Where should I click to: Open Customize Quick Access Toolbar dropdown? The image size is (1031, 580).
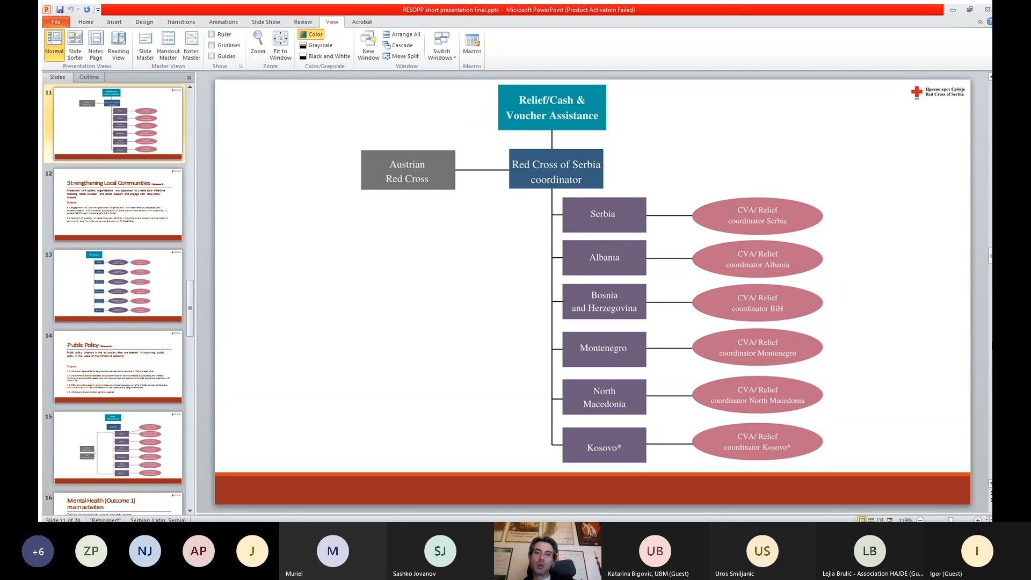click(x=98, y=10)
